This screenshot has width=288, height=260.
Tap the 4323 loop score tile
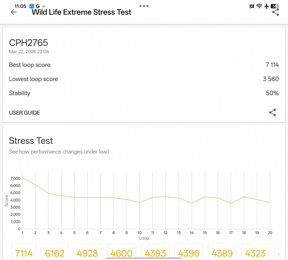point(255,253)
